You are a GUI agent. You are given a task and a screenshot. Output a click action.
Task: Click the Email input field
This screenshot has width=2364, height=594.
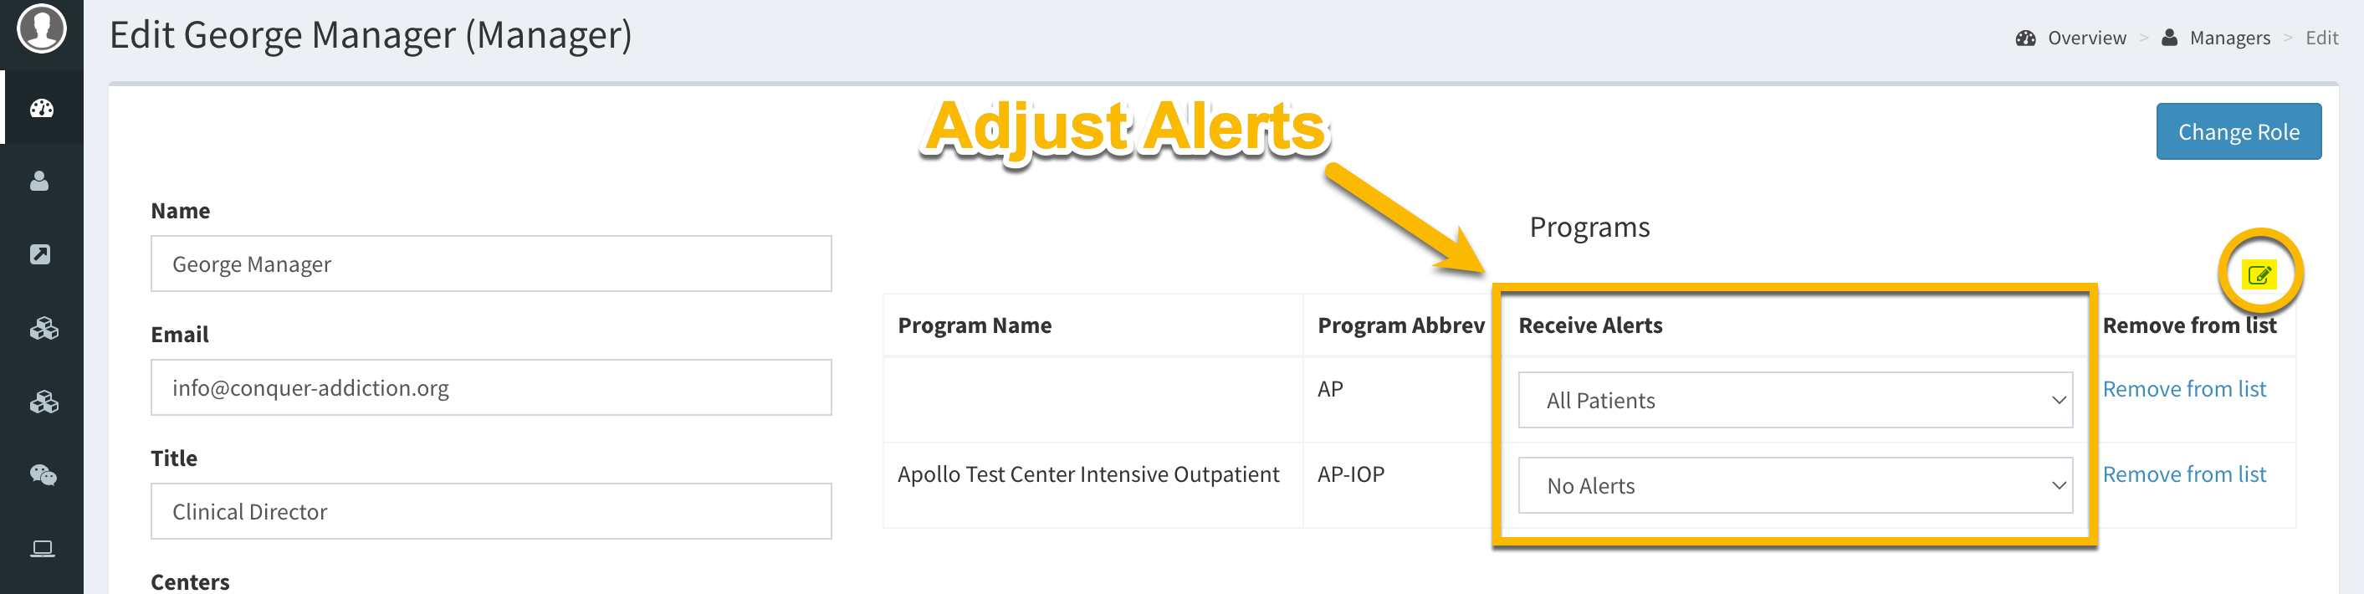tap(491, 387)
